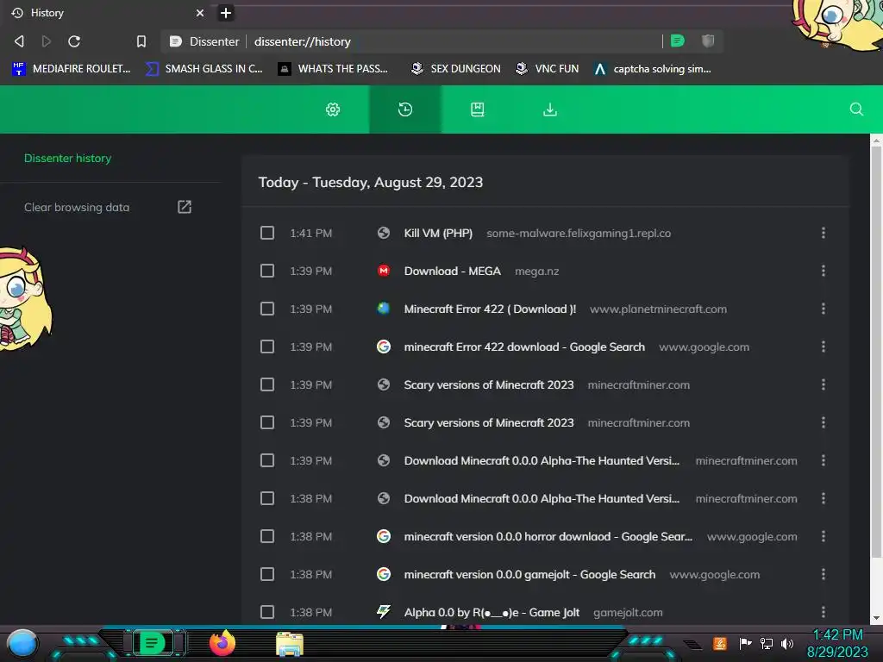Launch Firefox from taskbar
The height and width of the screenshot is (662, 883).
click(x=222, y=643)
